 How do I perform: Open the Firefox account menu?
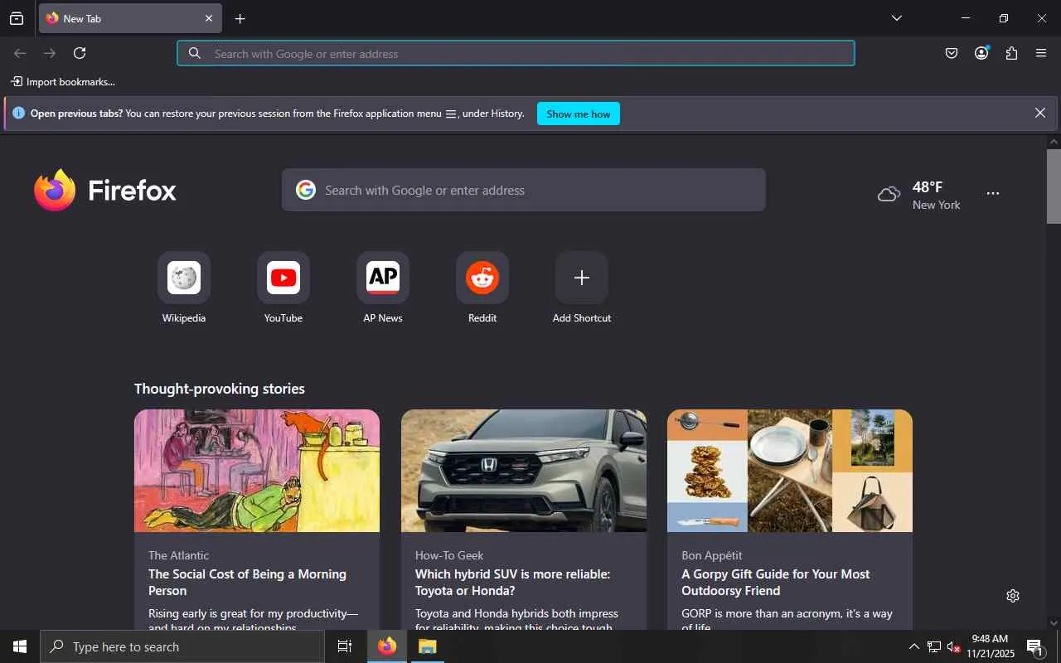point(981,53)
